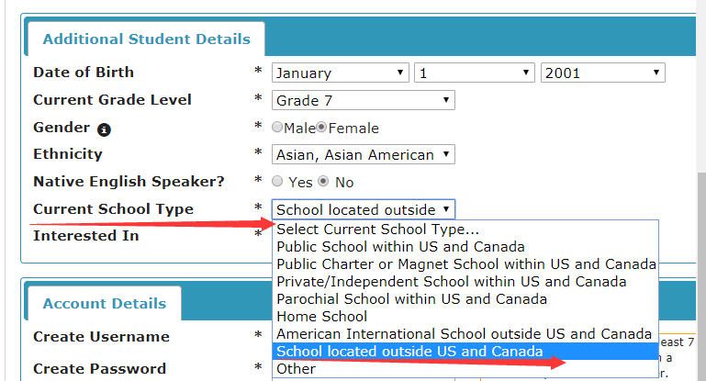Select the Female radio button
Screen dimensions: 706x381
pos(321,128)
